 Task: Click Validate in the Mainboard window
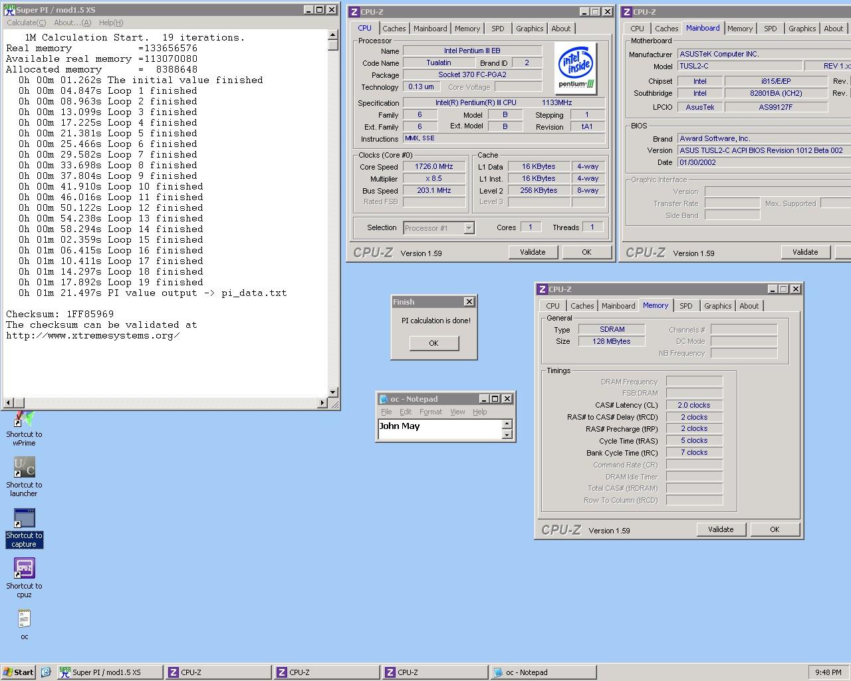[x=805, y=252]
